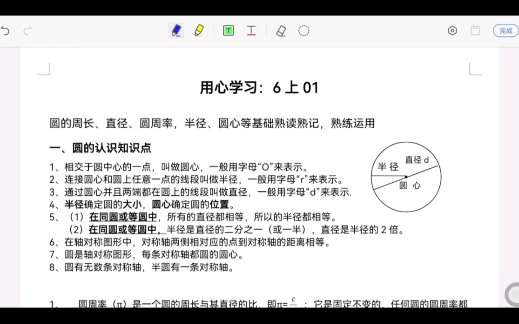Select the yellow highlighter tool
Viewport: 519px width, 324px height.
pyautogui.click(x=199, y=31)
